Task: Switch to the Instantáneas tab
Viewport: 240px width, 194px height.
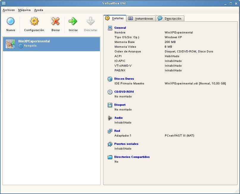Action: pos(141,18)
